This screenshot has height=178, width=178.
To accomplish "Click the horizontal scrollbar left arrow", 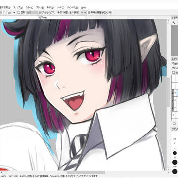I will (1, 172).
